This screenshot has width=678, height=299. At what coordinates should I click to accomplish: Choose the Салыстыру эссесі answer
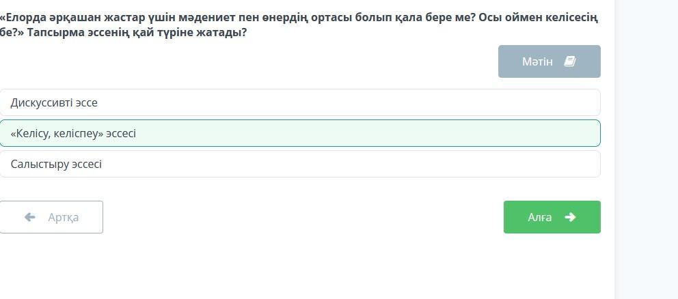point(300,164)
